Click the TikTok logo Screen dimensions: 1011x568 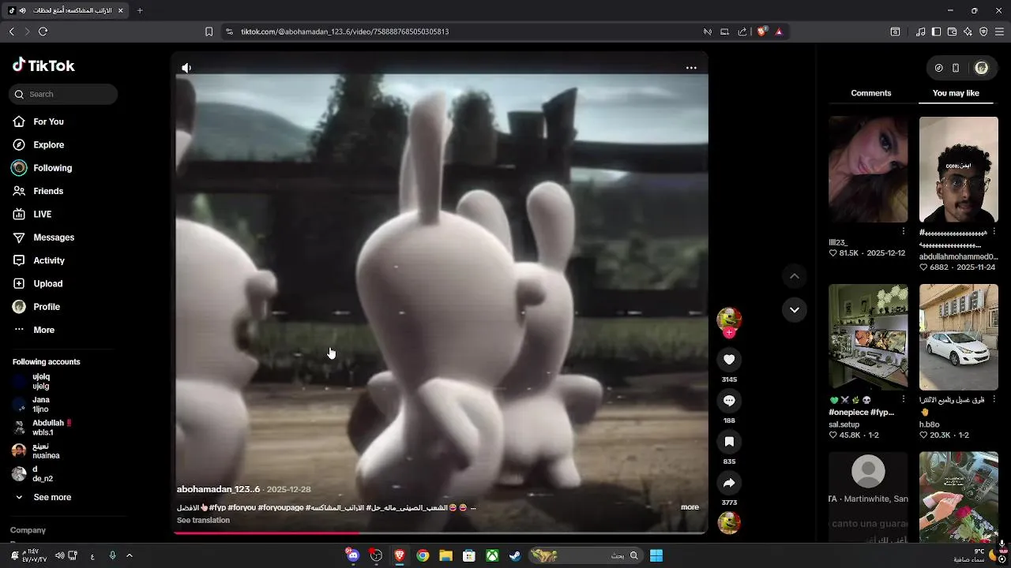point(43,65)
